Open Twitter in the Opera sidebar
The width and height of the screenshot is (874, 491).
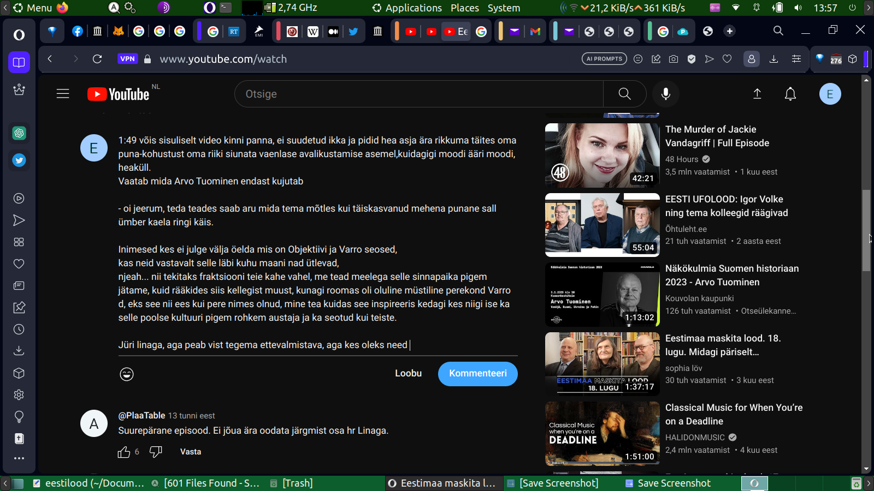pyautogui.click(x=19, y=160)
